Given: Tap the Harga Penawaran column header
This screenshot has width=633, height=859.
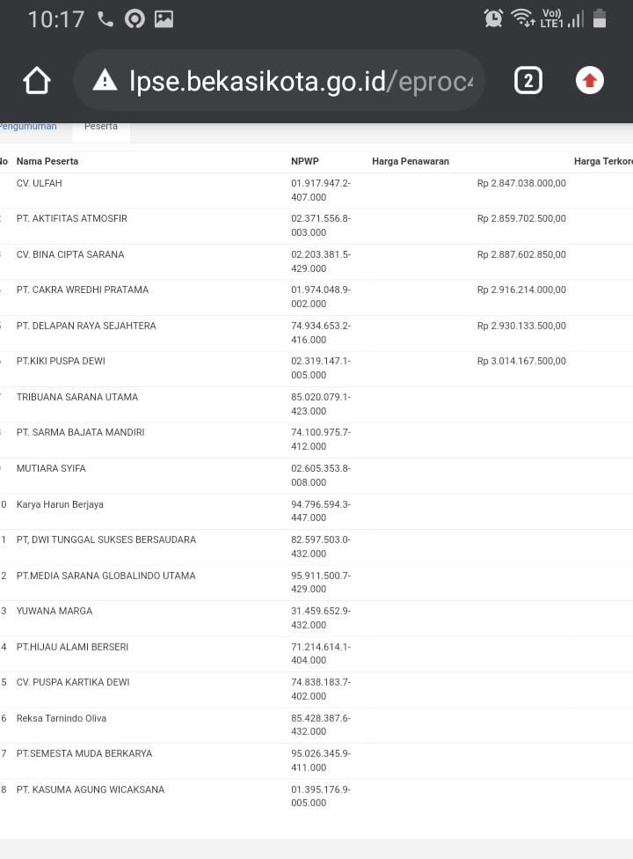Looking at the screenshot, I should click(x=411, y=161).
